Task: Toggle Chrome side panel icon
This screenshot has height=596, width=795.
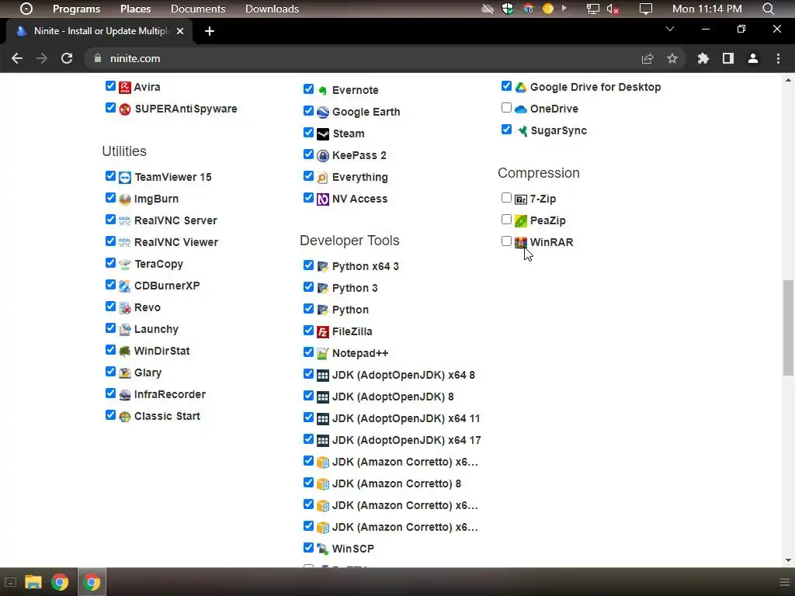Action: (728, 58)
